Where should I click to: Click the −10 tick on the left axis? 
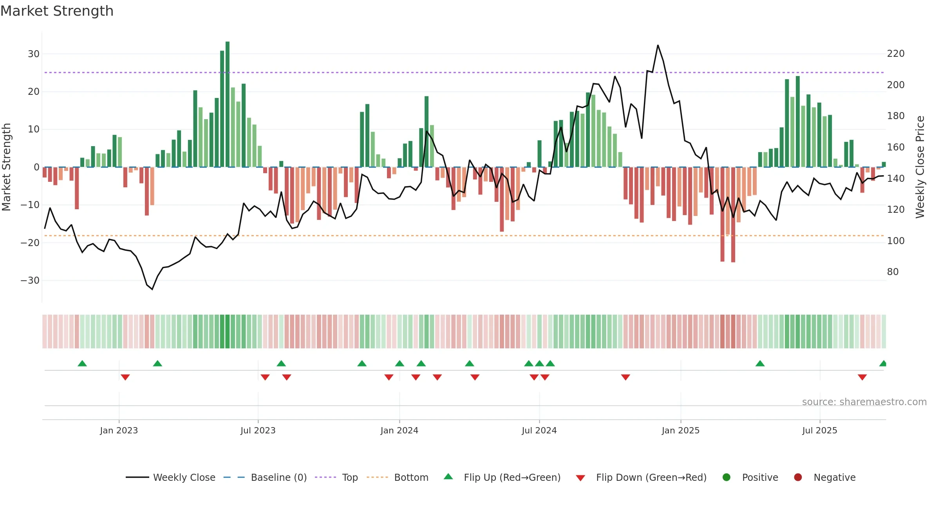click(30, 205)
